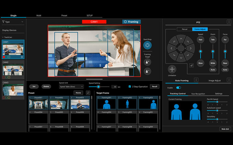Click center of PTZ direction pad
Image resolution: width=233 pixels, height=145 pixels.
pyautogui.click(x=181, y=48)
